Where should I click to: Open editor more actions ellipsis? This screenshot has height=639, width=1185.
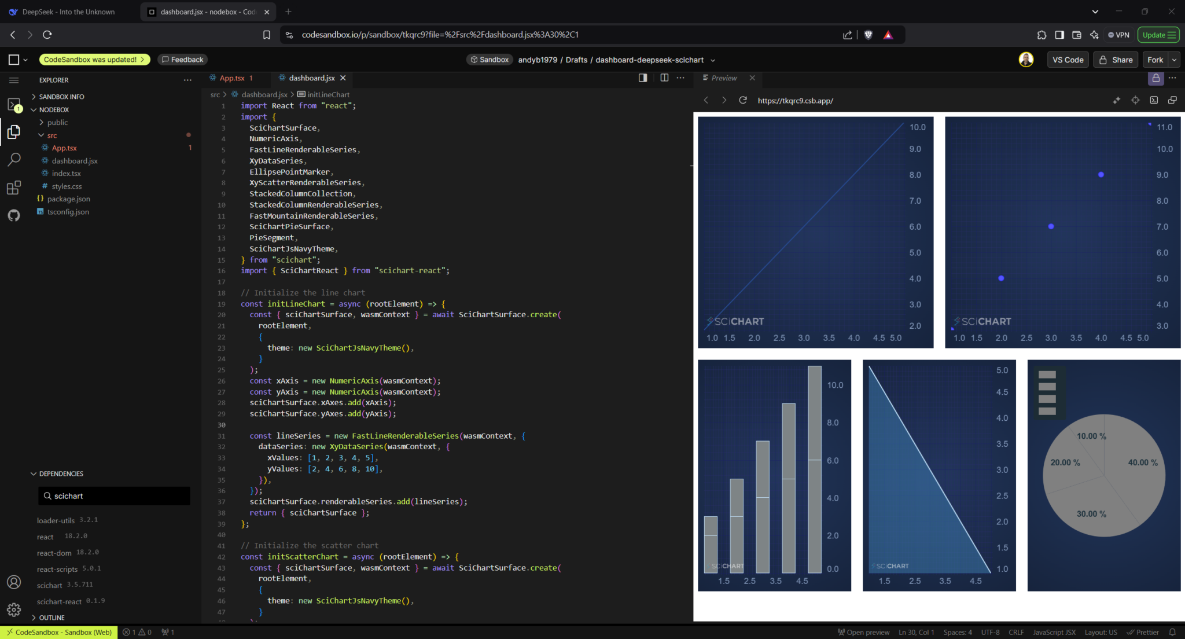(x=680, y=78)
